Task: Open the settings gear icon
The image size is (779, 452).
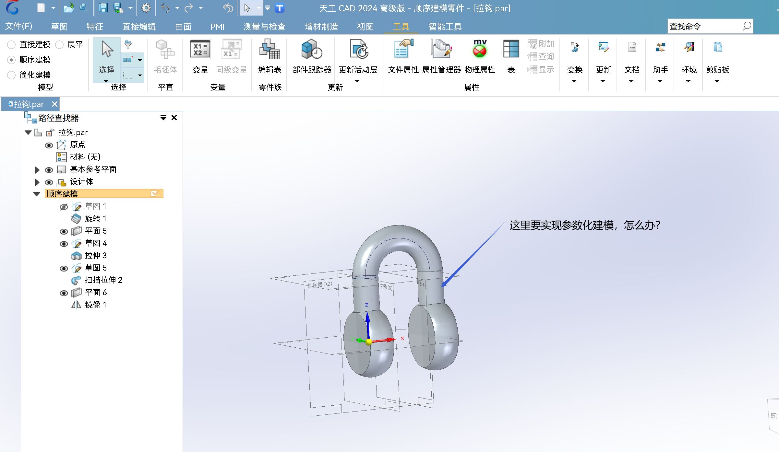Action: [x=146, y=8]
